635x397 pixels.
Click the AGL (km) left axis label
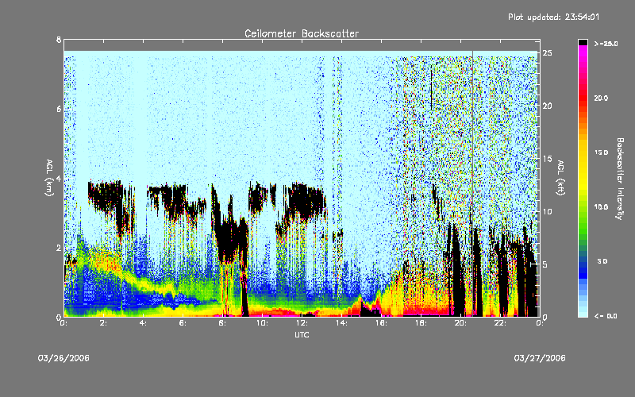click(49, 179)
